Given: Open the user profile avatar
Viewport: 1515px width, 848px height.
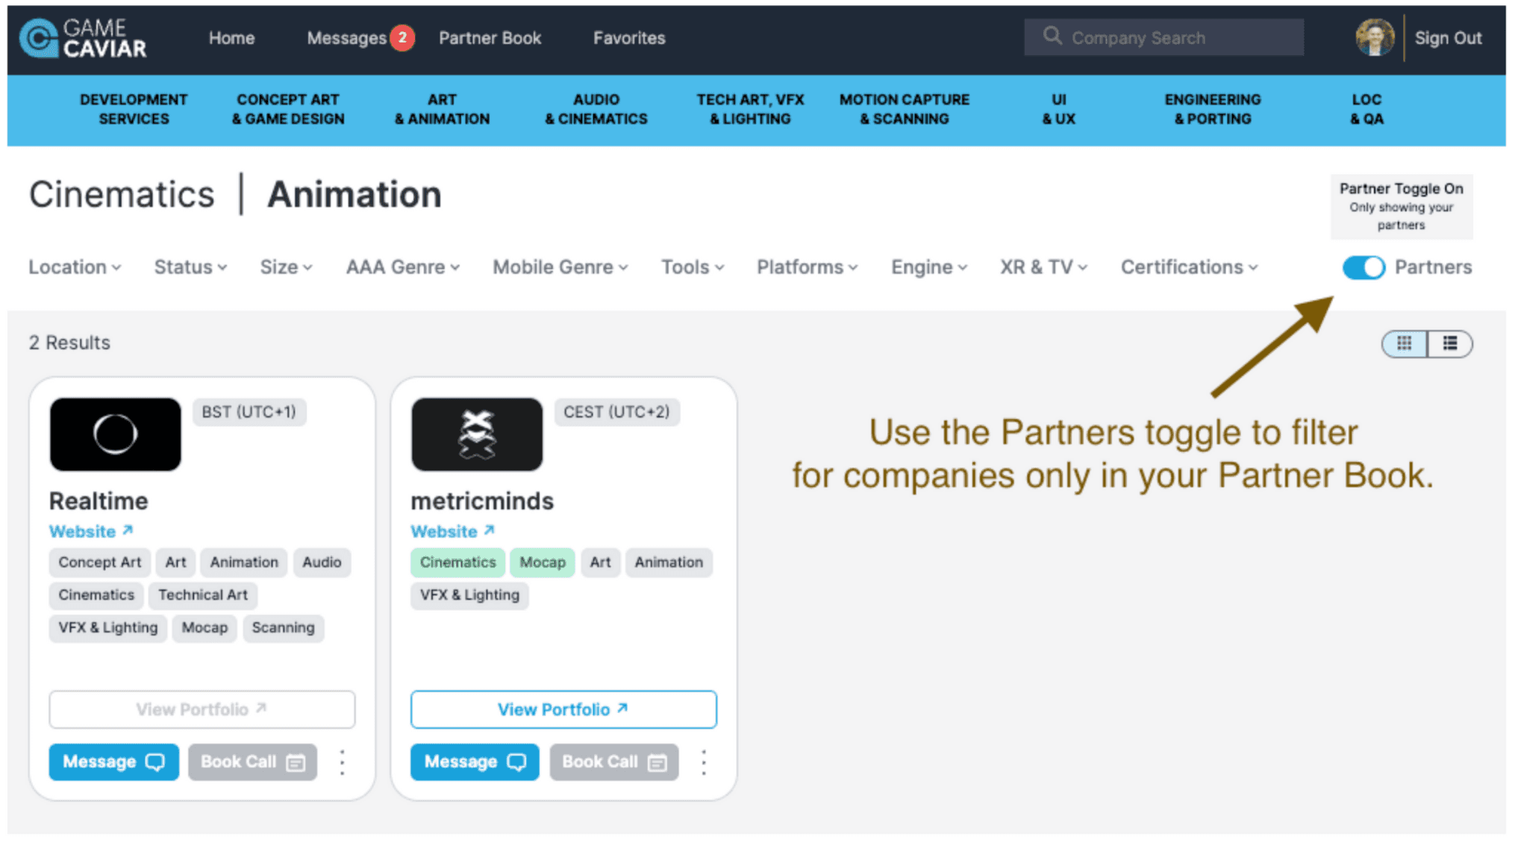Looking at the screenshot, I should [1374, 37].
